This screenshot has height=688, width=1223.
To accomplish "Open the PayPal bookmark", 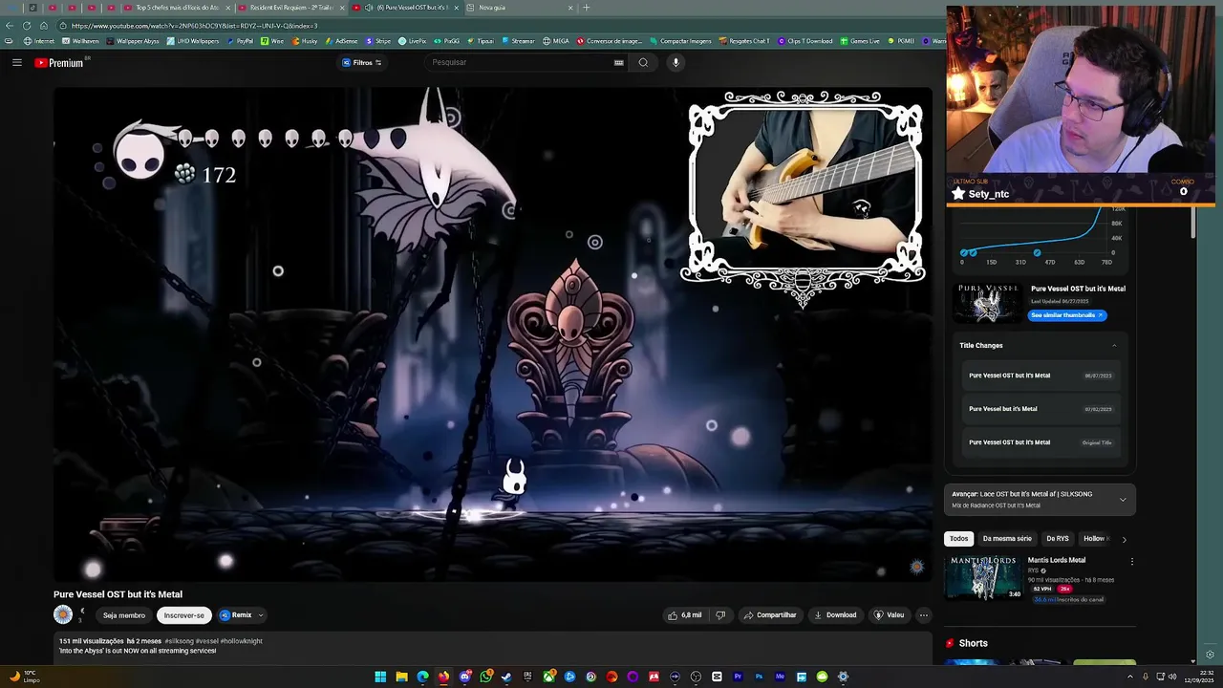I will click(239, 41).
